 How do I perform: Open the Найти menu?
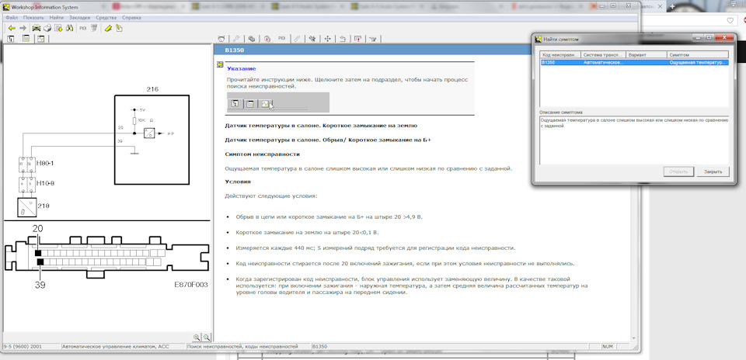[56, 18]
